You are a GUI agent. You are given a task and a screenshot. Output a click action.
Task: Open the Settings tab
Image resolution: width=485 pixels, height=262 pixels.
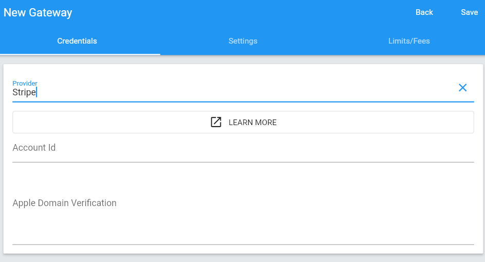tap(243, 41)
